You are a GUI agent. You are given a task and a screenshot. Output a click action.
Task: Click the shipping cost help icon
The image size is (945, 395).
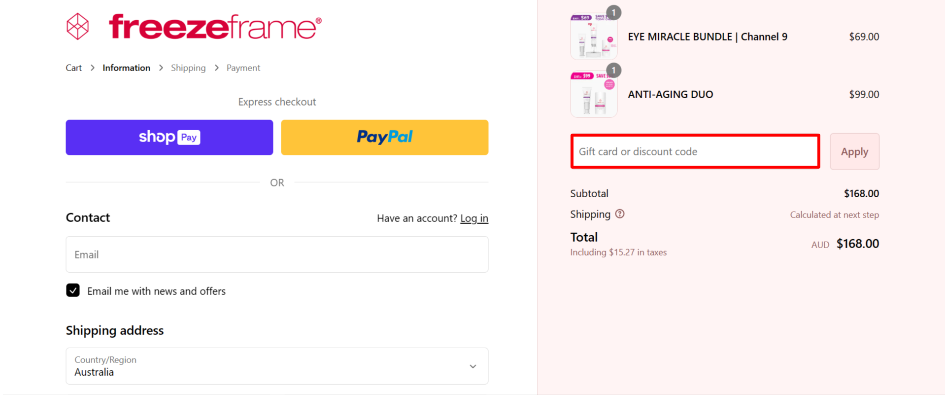tap(620, 214)
